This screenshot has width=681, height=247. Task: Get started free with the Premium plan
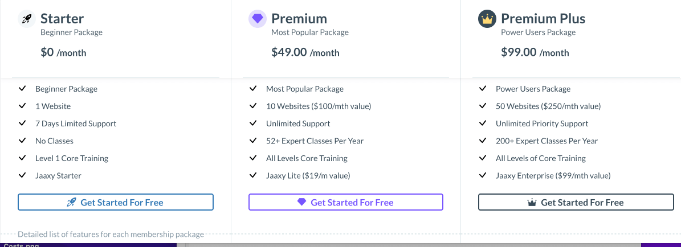(x=346, y=202)
